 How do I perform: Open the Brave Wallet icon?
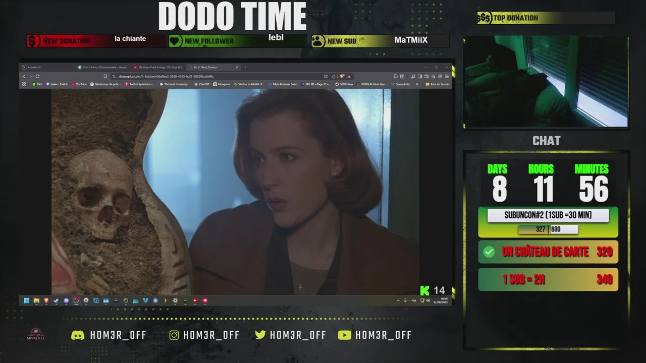tap(426, 76)
